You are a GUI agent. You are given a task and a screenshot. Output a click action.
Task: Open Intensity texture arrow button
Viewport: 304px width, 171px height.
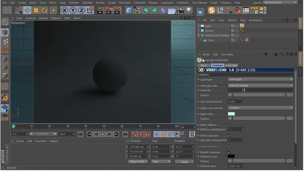(x=230, y=95)
